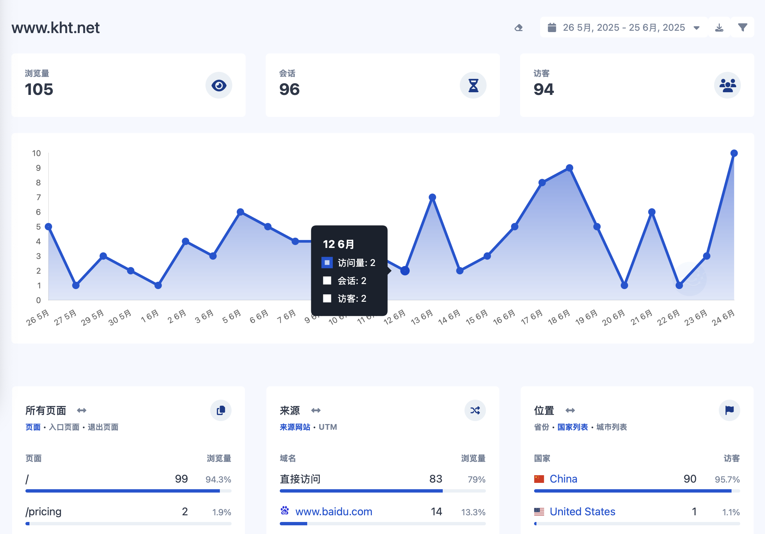
Task: Click the hourglass icon on 会话 card
Action: (x=473, y=86)
